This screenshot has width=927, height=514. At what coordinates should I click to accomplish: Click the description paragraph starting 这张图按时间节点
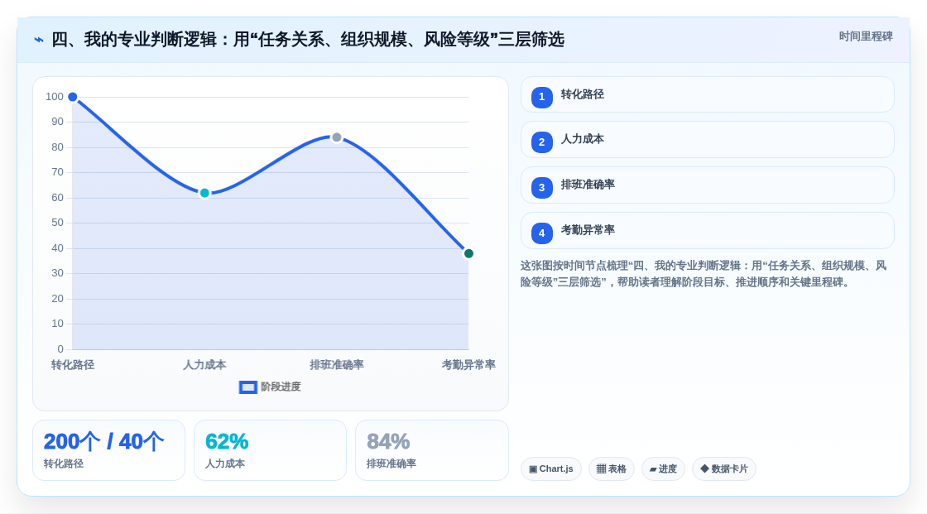(x=704, y=274)
